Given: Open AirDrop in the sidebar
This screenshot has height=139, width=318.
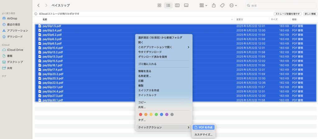Looking at the screenshot, I should pos(12,18).
